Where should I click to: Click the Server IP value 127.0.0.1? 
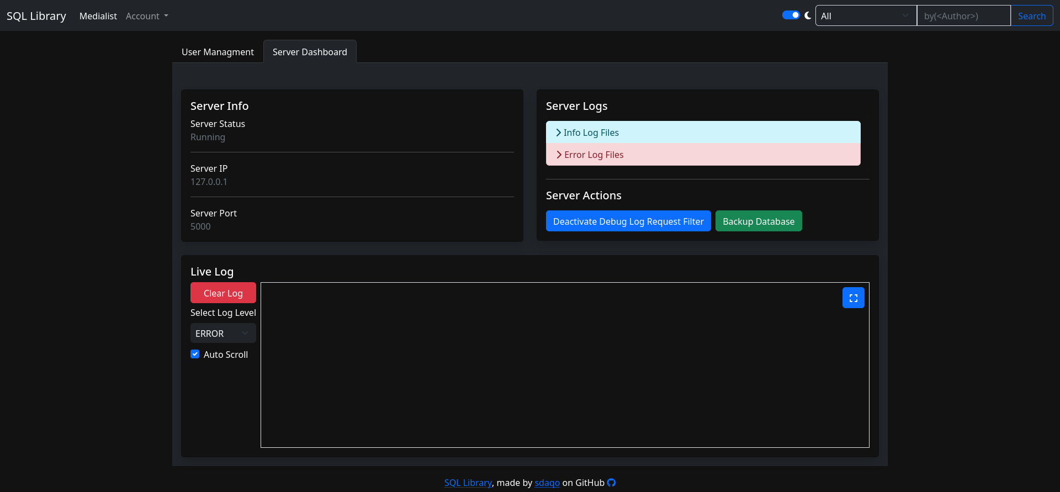tap(209, 182)
